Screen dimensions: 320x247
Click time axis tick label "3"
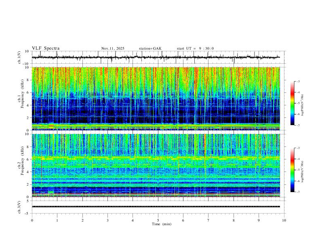point(107,220)
